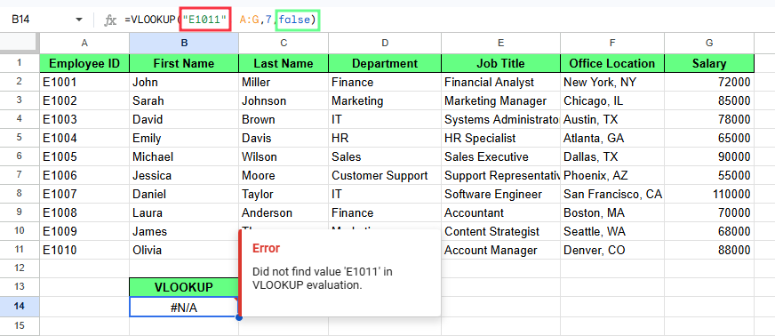
Task: Click the First Name header cell
Action: (x=184, y=63)
